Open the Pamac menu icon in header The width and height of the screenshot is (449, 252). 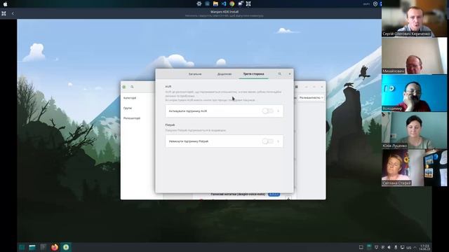296,87
